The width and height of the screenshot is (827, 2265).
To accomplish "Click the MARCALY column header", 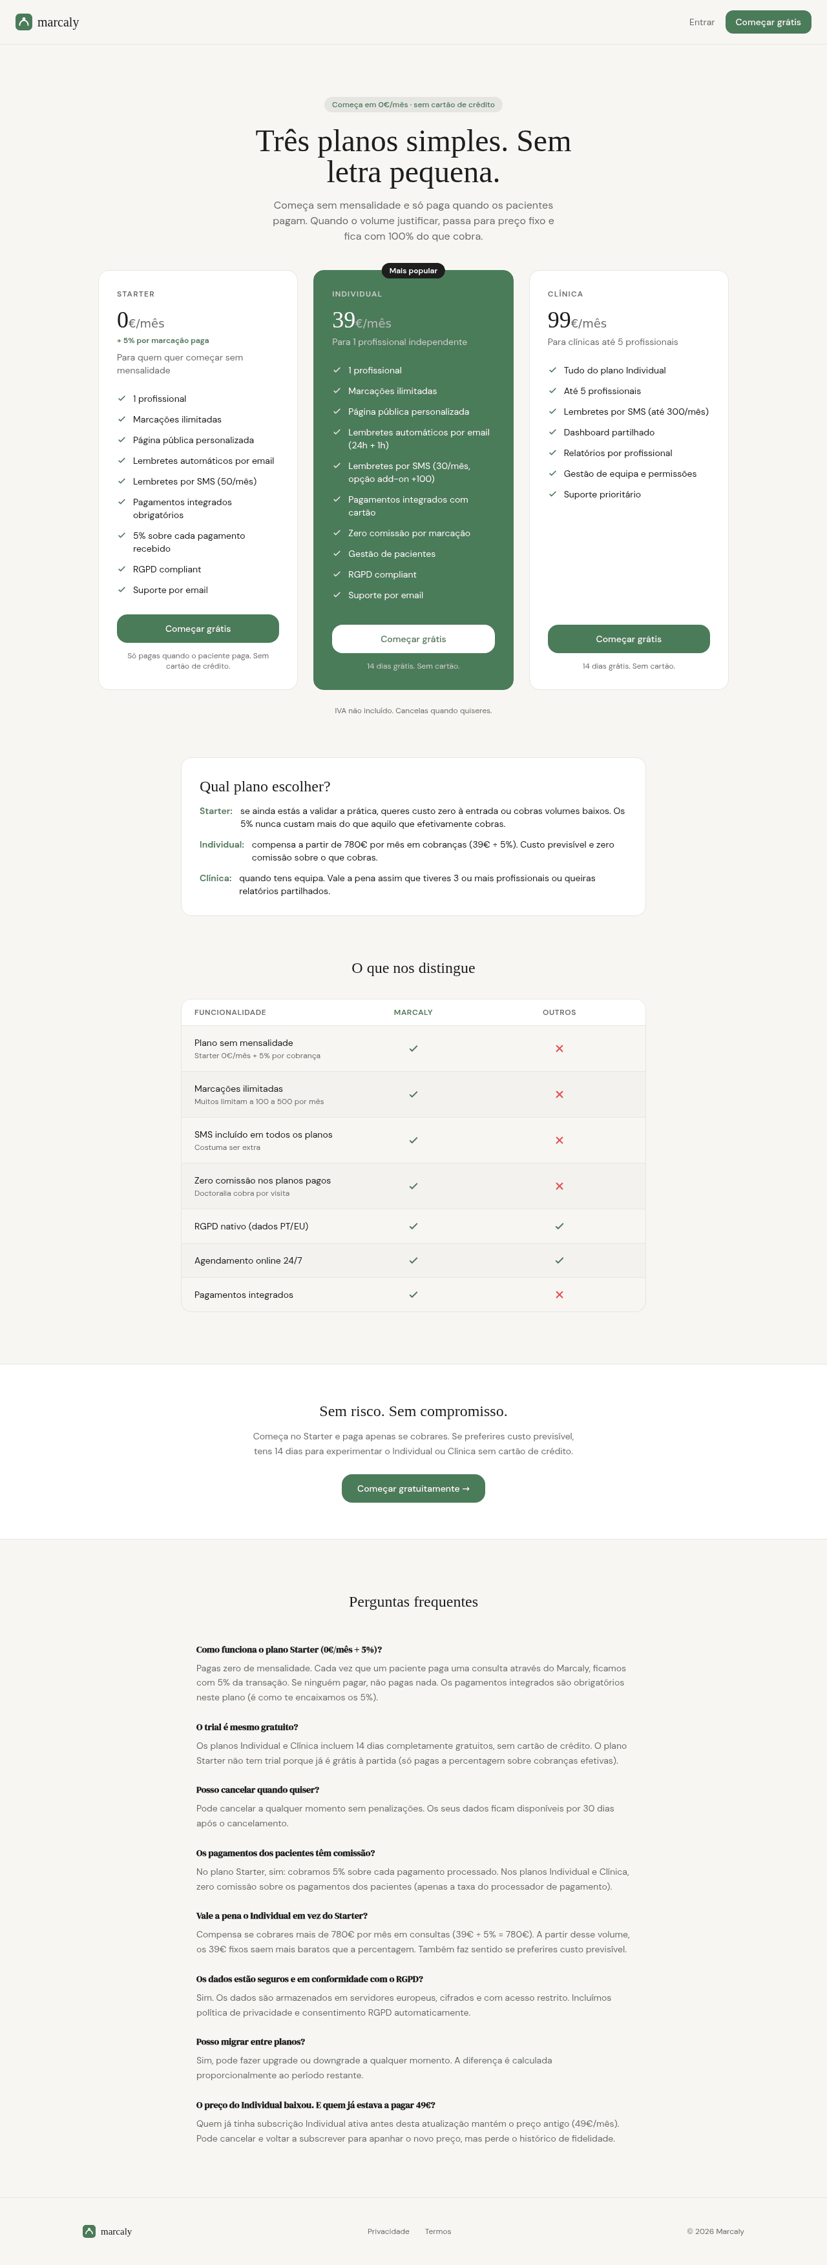I will 413,1012.
